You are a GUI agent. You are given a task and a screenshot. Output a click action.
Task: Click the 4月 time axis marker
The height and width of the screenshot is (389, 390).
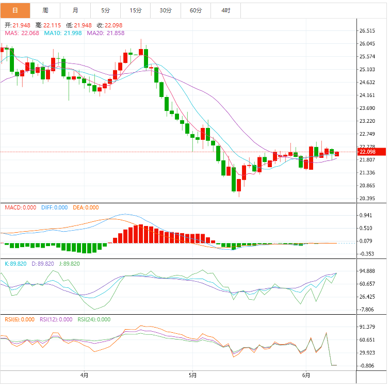(x=84, y=375)
